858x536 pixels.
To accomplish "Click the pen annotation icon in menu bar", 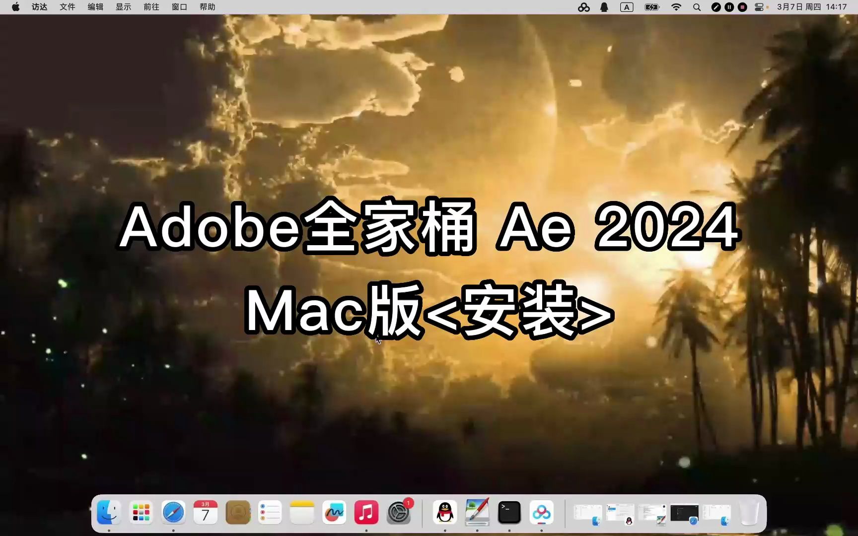I will point(716,7).
